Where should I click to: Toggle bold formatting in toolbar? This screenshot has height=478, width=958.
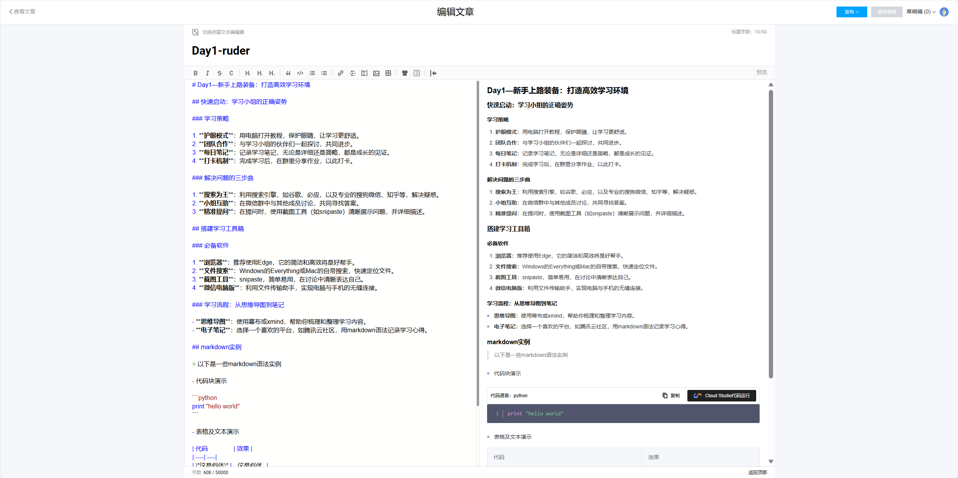pyautogui.click(x=196, y=73)
